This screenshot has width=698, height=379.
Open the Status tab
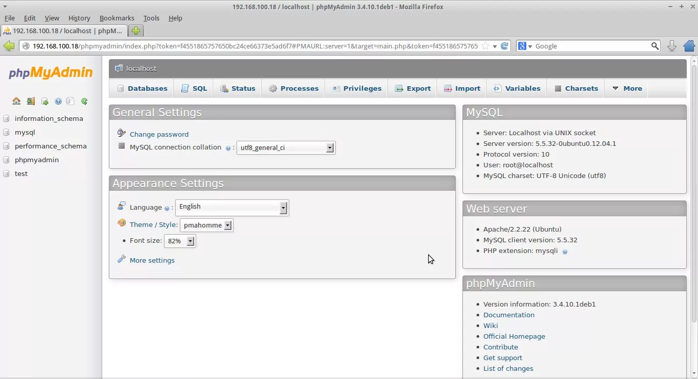tap(238, 88)
